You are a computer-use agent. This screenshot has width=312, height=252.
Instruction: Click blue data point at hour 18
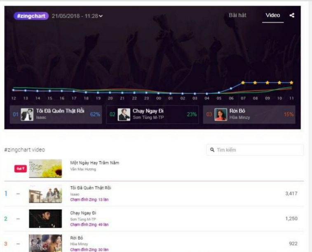tap(86, 92)
